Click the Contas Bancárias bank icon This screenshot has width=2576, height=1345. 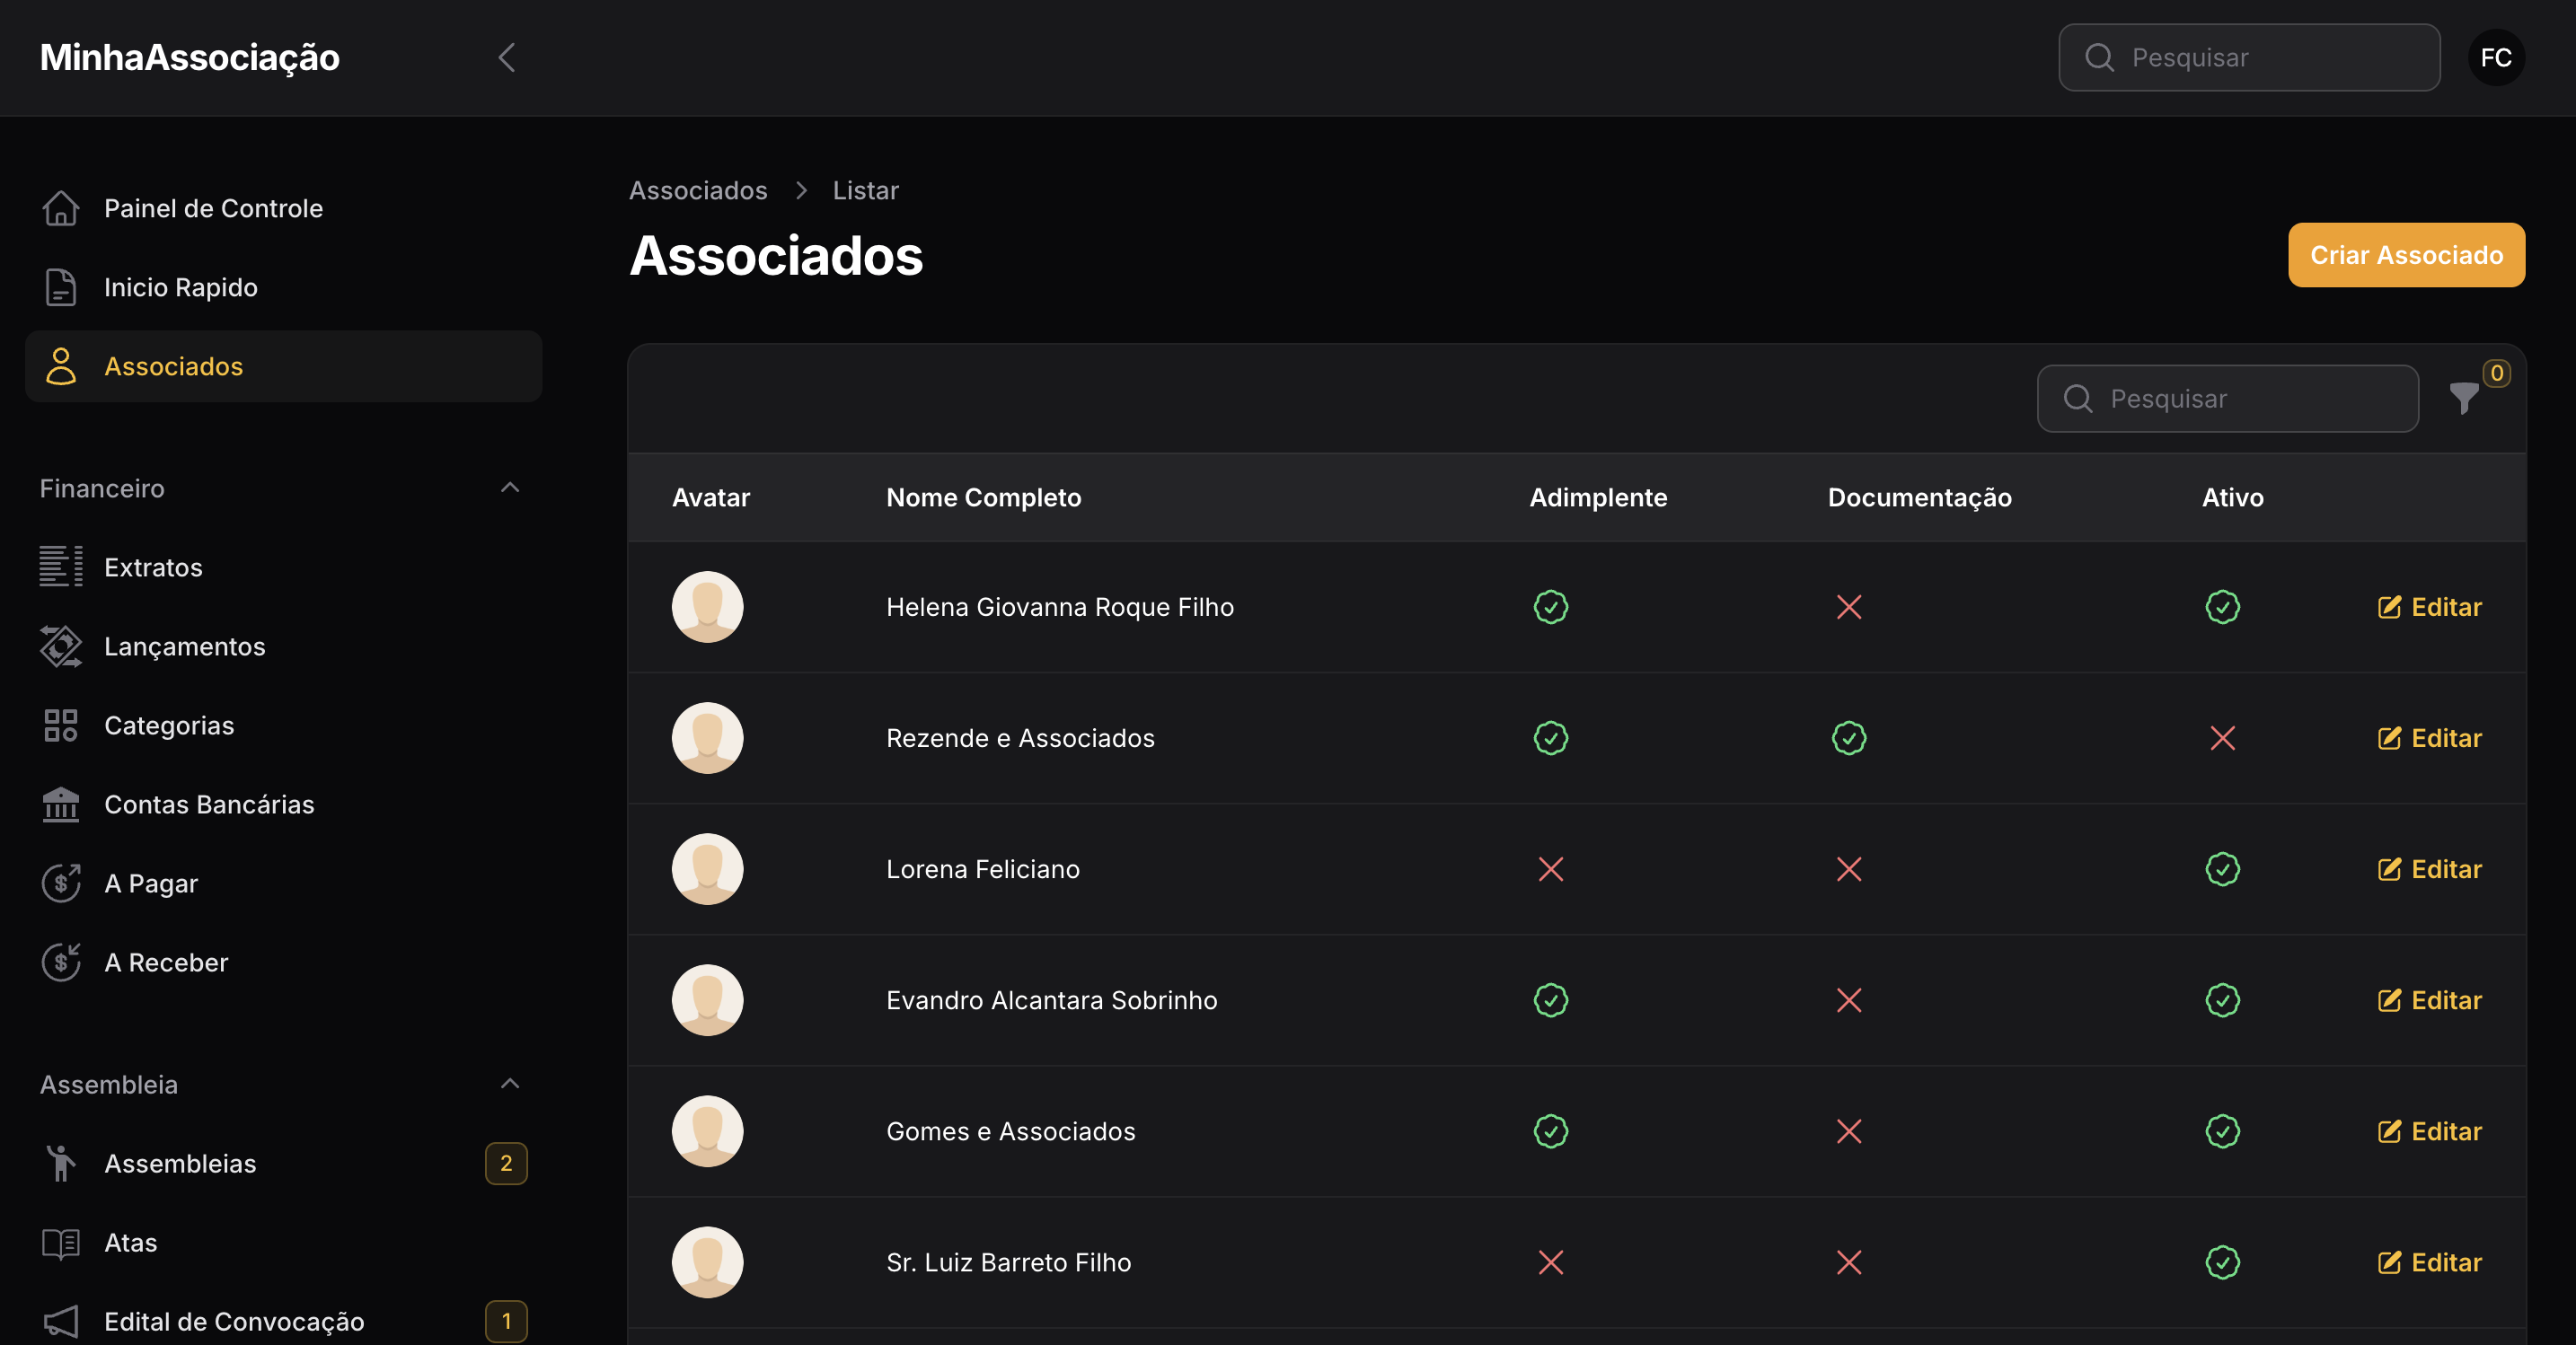tap(61, 804)
